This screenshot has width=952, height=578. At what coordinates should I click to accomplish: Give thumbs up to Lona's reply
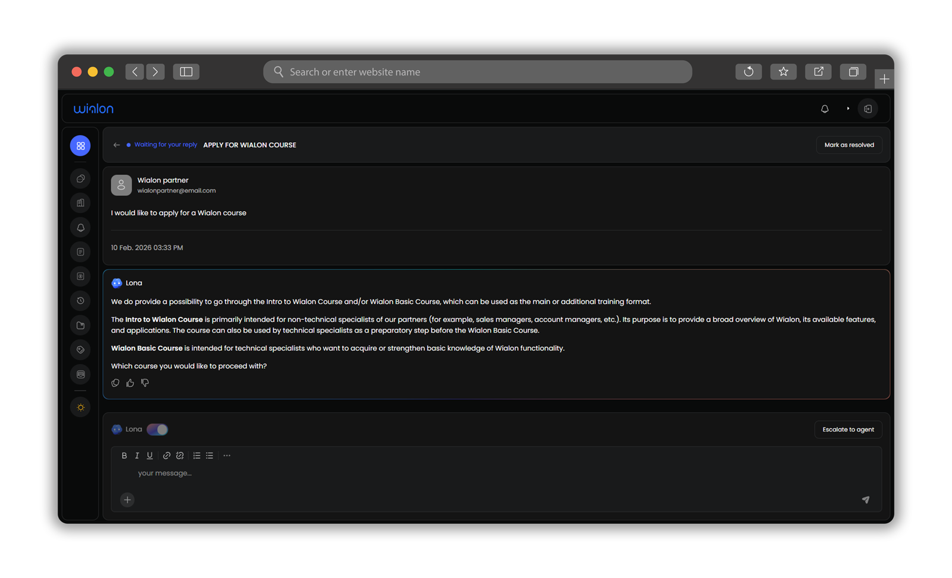(130, 383)
